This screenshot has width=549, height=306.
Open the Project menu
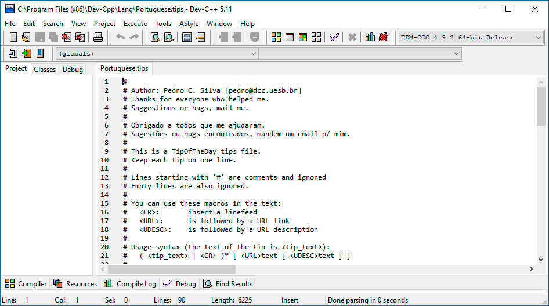click(x=104, y=23)
